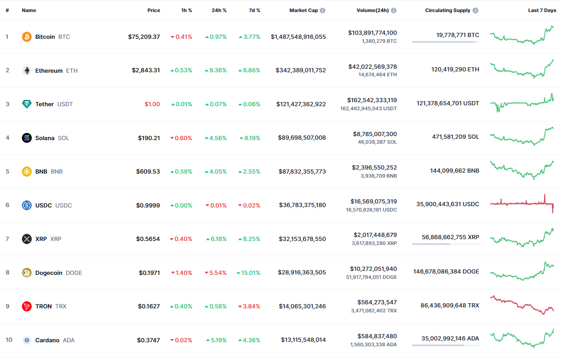Viewport: 566px width, 361px height.
Task: Open the Tether USDT name link
Action: click(54, 104)
